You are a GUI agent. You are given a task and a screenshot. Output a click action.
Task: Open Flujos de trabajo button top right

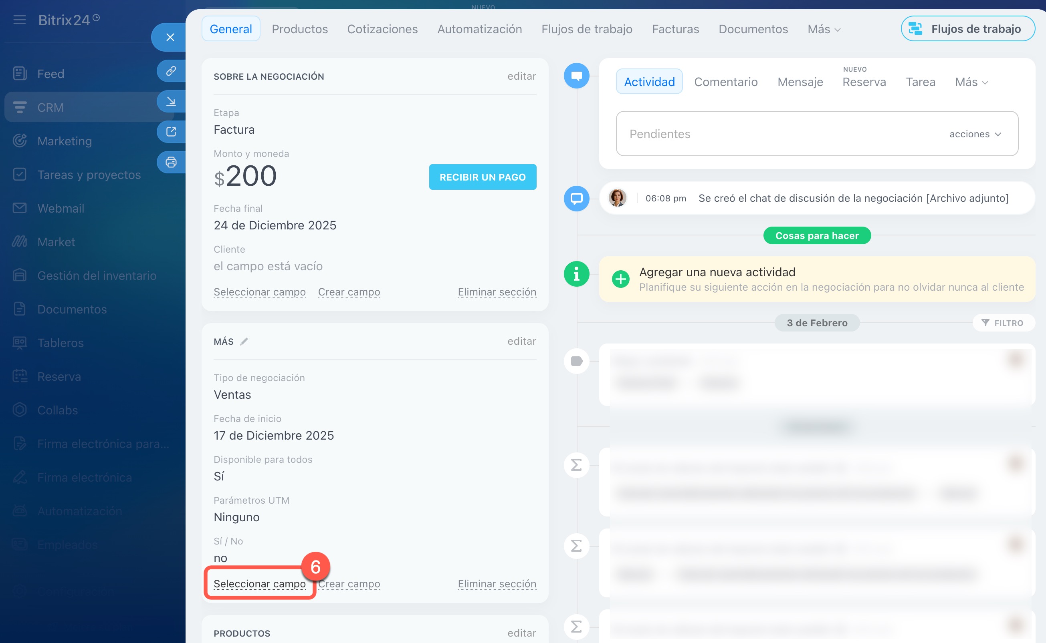click(967, 29)
